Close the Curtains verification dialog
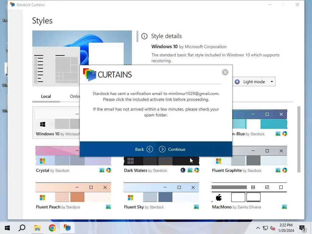The width and height of the screenshot is (312, 234). pyautogui.click(x=225, y=72)
